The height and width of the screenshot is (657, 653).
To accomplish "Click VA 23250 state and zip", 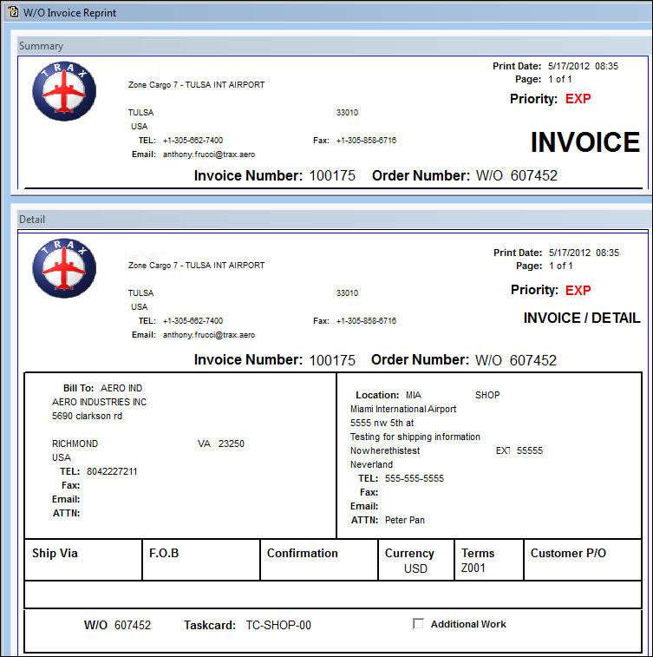I will 221,443.
